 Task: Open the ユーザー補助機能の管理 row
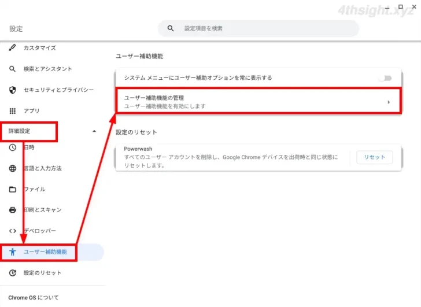258,101
